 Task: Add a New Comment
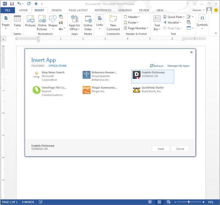113,23
